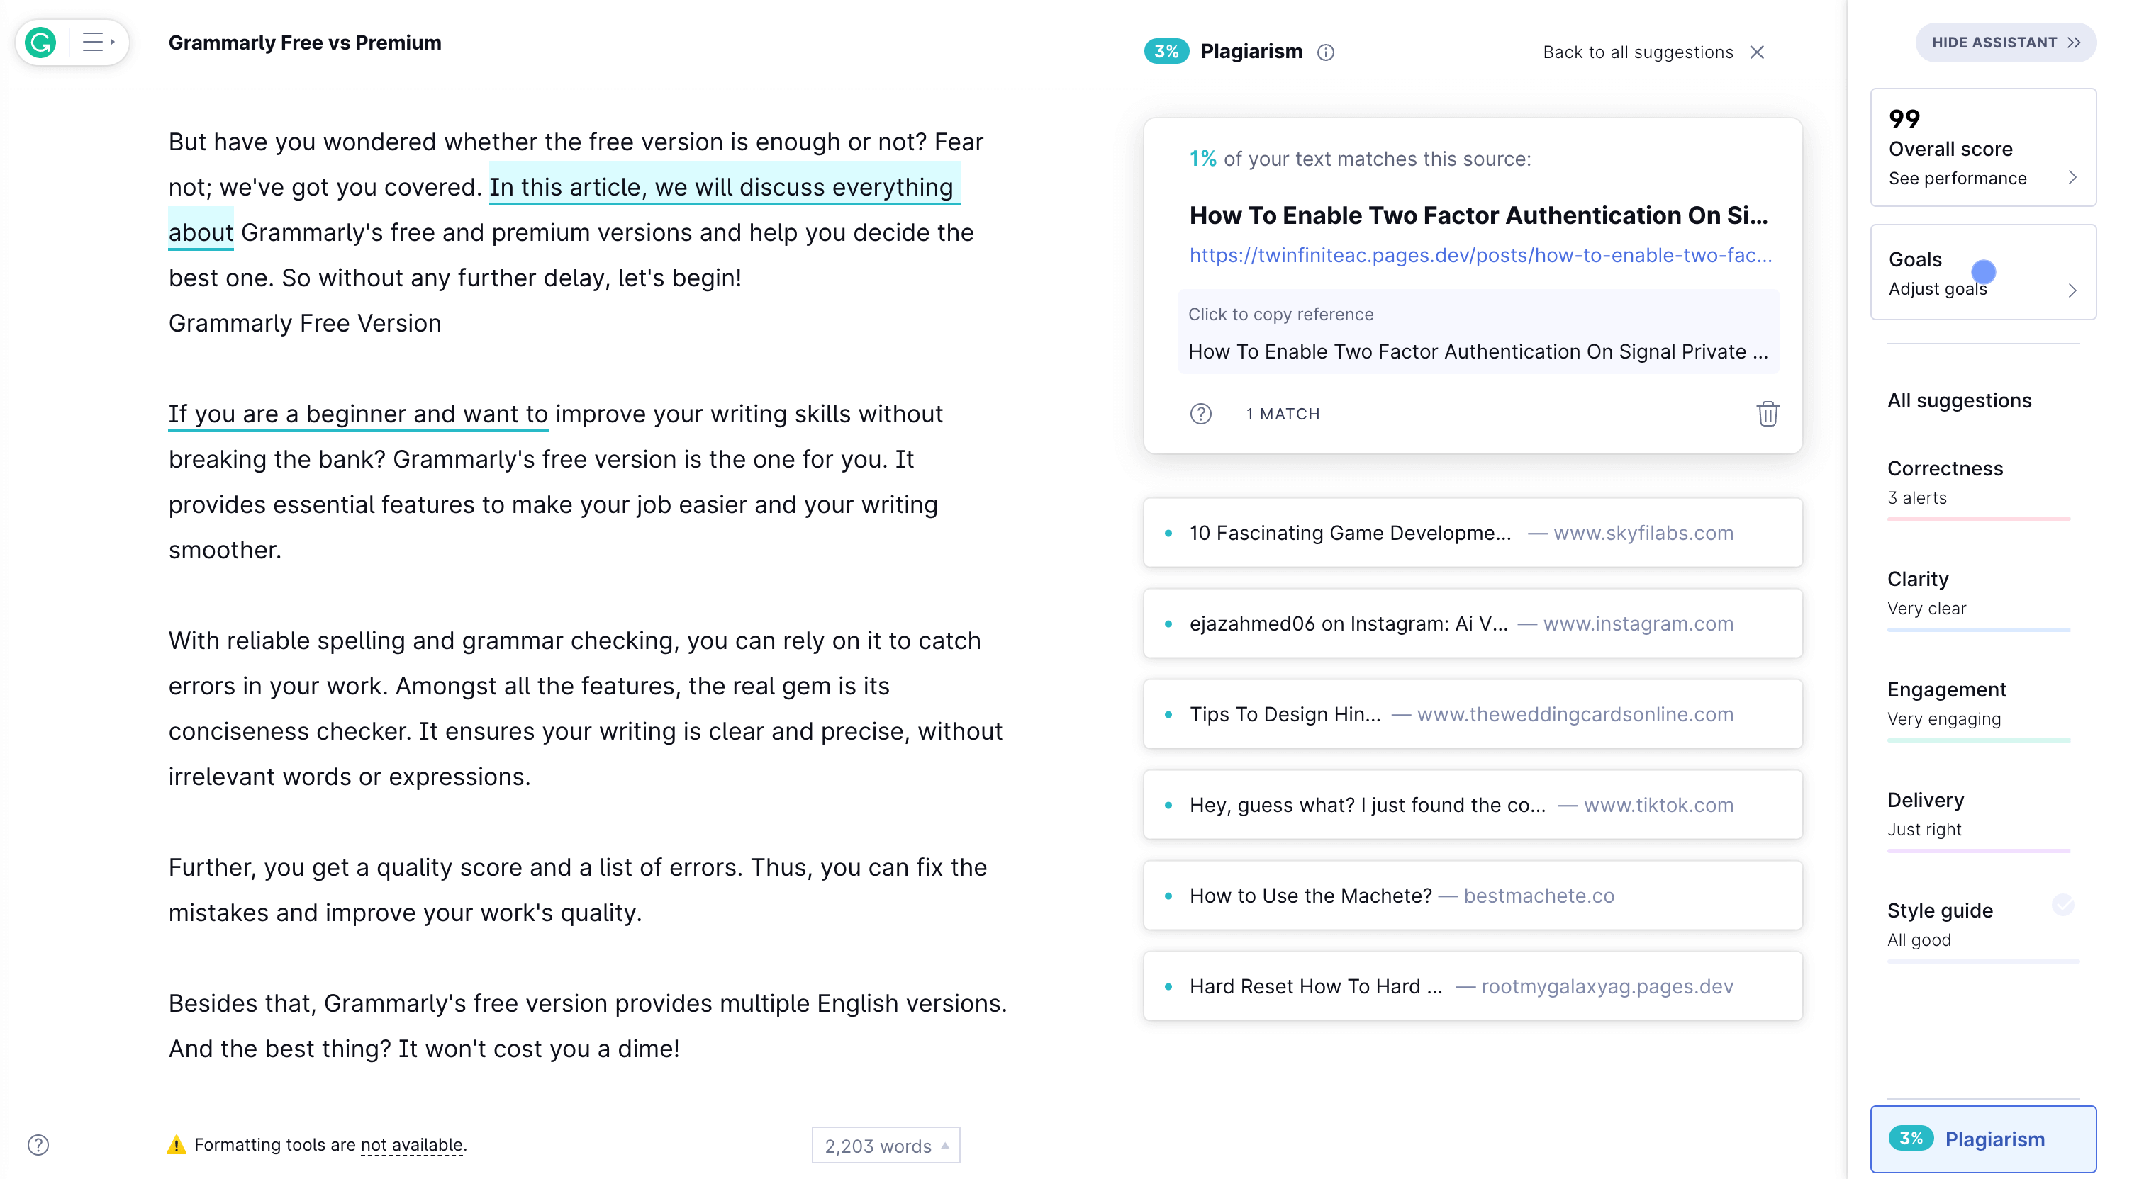Image resolution: width=2144 pixels, height=1179 pixels.
Task: Click the plagiarism percentage icon
Action: point(1166,51)
